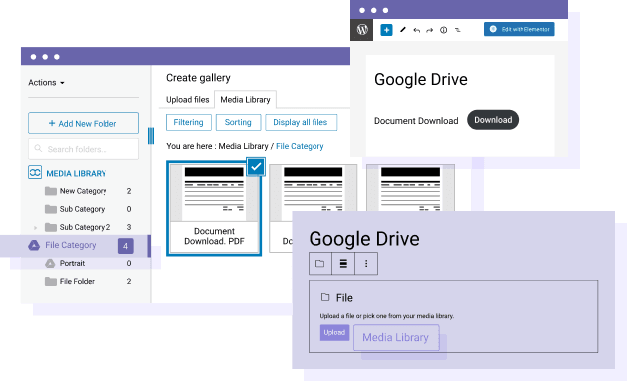Open the Sub Category 2 folder

[85, 227]
